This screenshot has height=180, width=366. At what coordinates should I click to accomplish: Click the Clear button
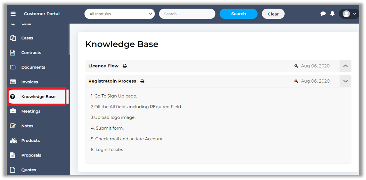click(x=273, y=14)
